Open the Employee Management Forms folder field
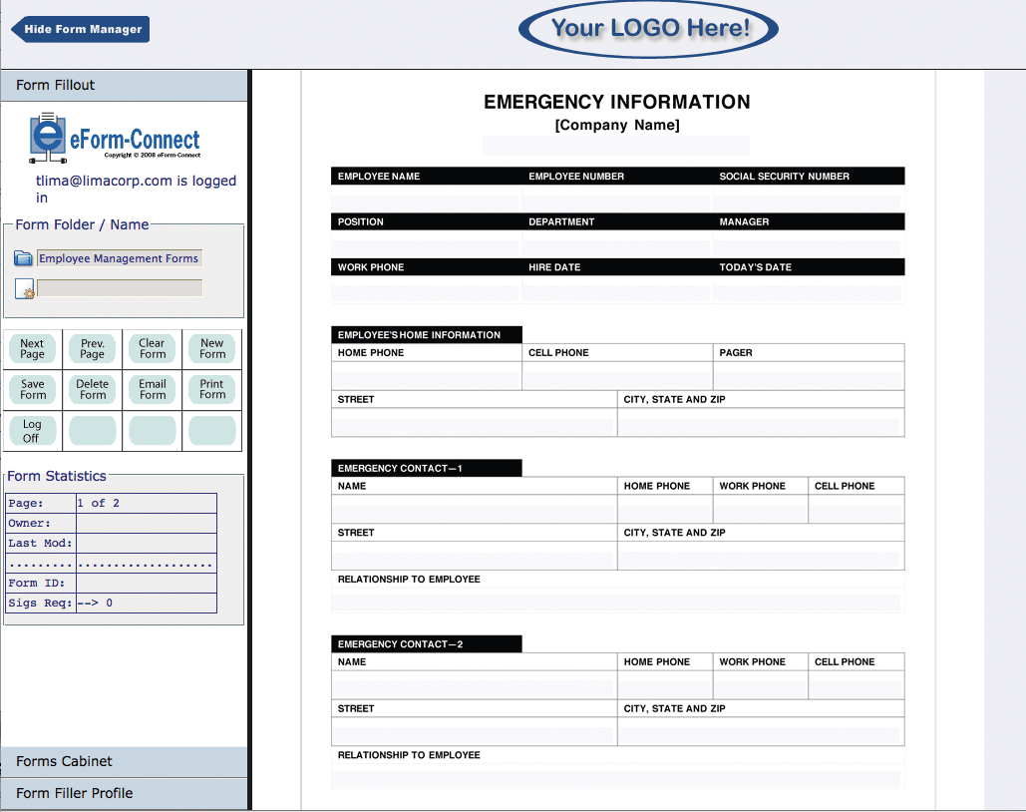This screenshot has width=1026, height=812. (x=119, y=258)
